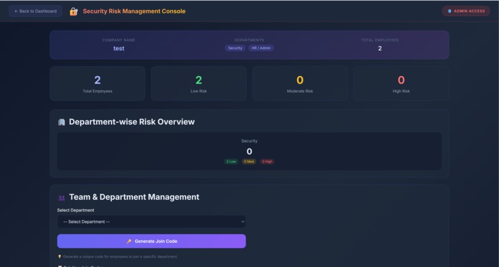
Task: Click the Select Department field label
Action: coord(76,210)
